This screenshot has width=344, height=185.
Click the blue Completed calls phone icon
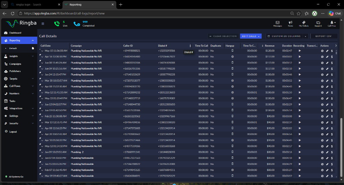[x=77, y=24]
